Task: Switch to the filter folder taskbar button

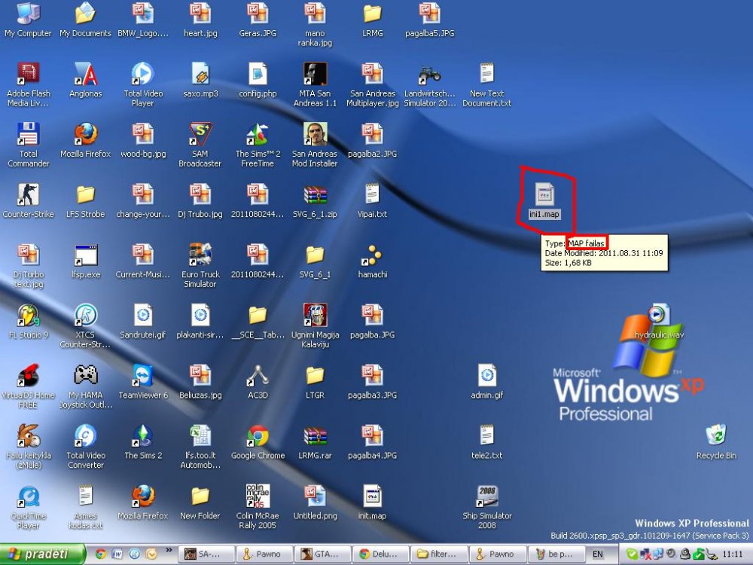Action: coord(437,554)
